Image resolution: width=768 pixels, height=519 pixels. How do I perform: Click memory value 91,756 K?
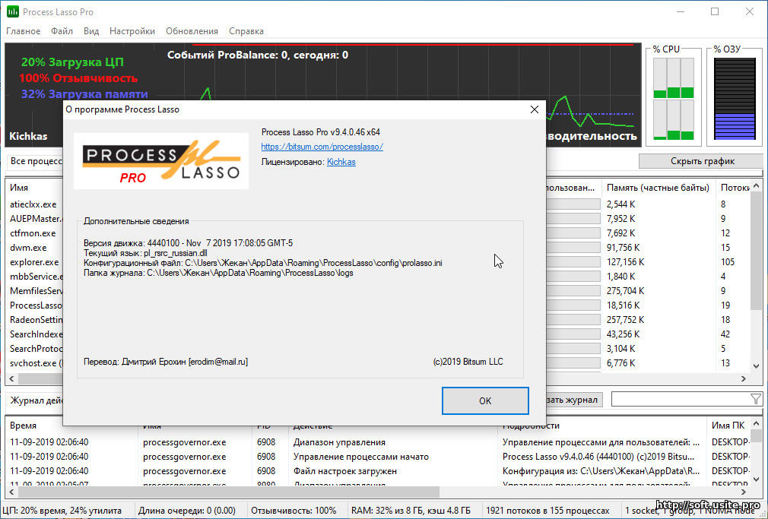point(623,248)
